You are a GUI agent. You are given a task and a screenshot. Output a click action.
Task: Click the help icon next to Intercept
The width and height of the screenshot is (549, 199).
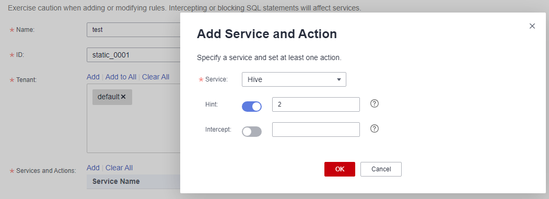click(x=375, y=128)
